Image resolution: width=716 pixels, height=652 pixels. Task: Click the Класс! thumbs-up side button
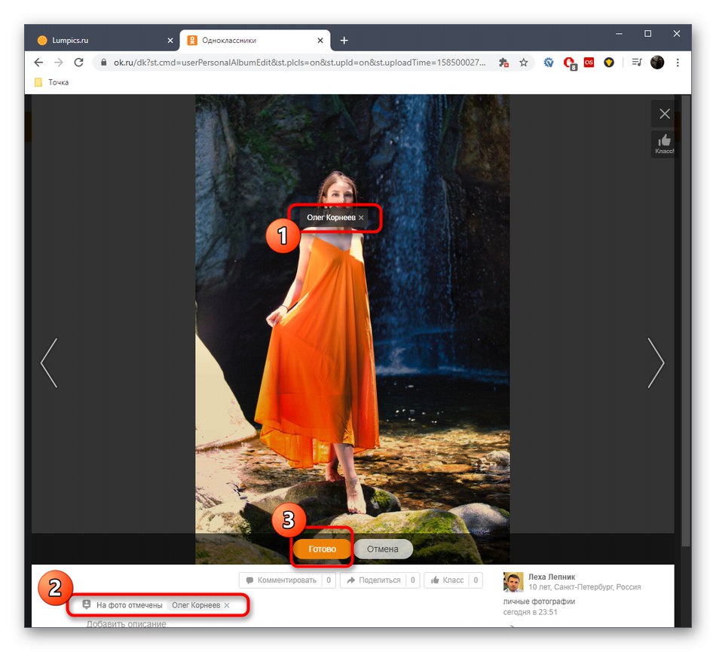coord(665,144)
